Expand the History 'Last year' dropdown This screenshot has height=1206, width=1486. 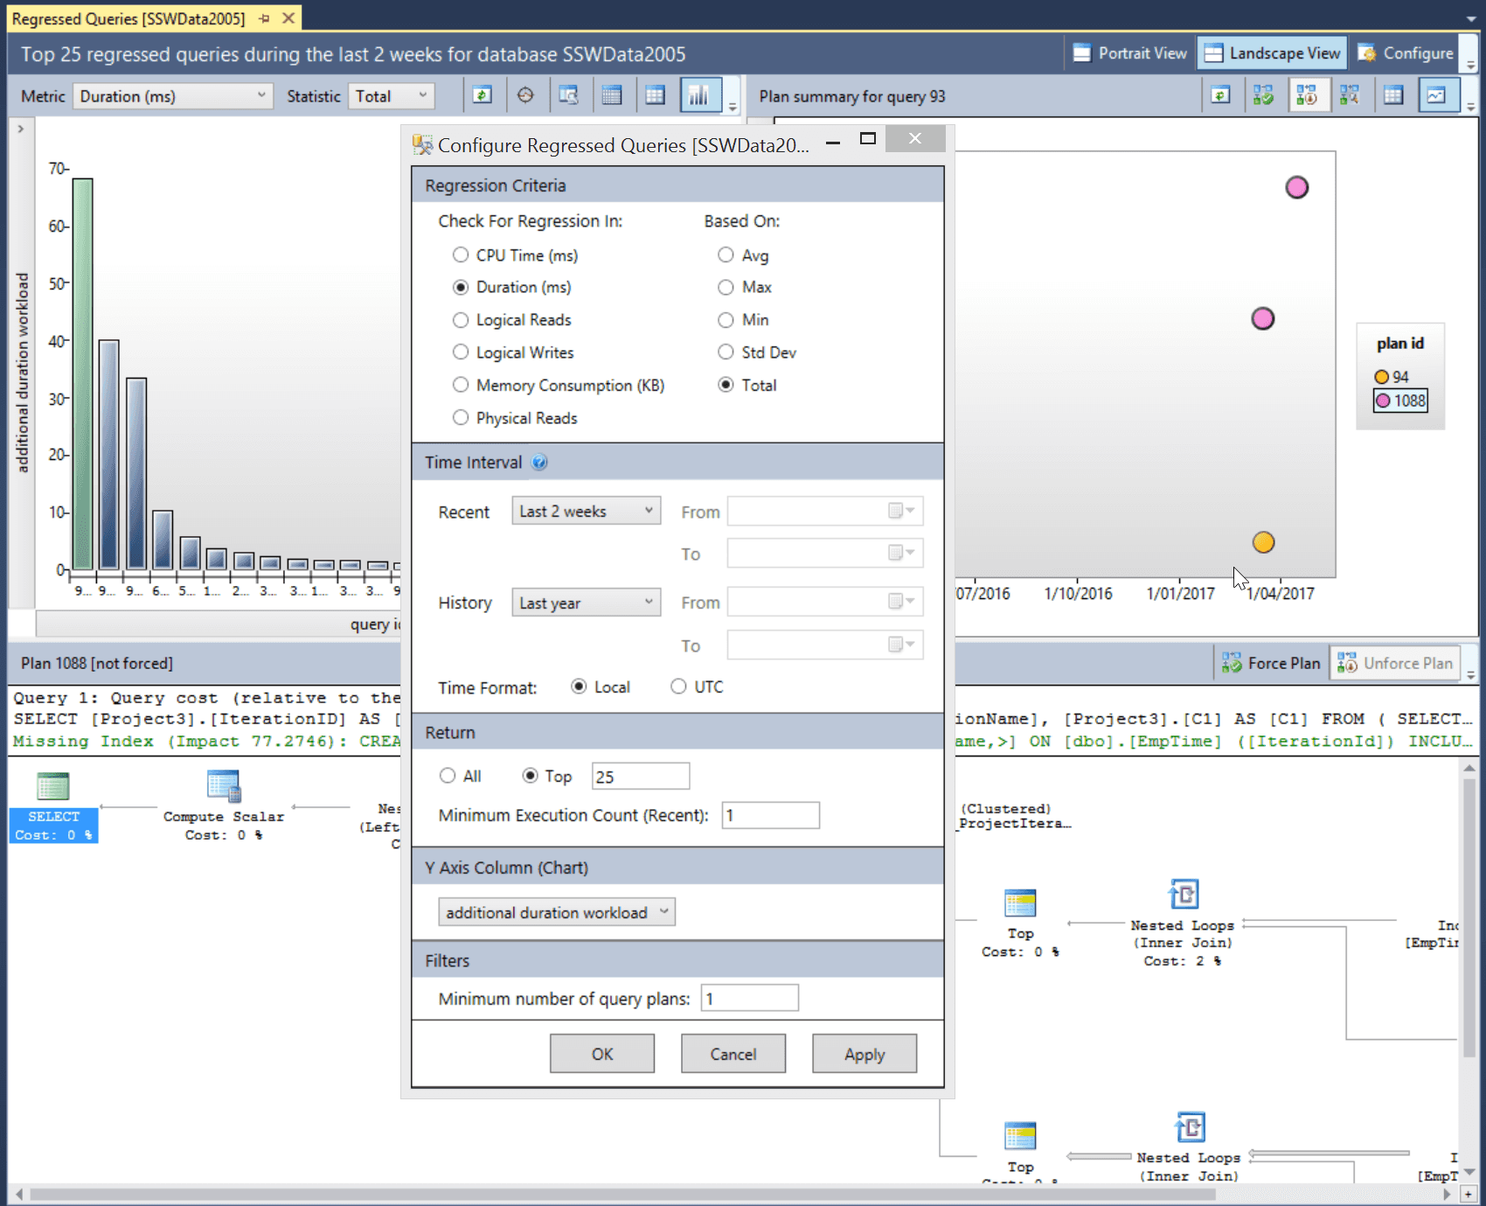click(x=586, y=603)
